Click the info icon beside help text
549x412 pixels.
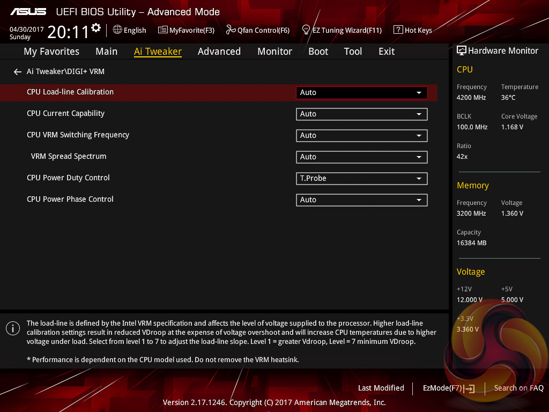13,328
